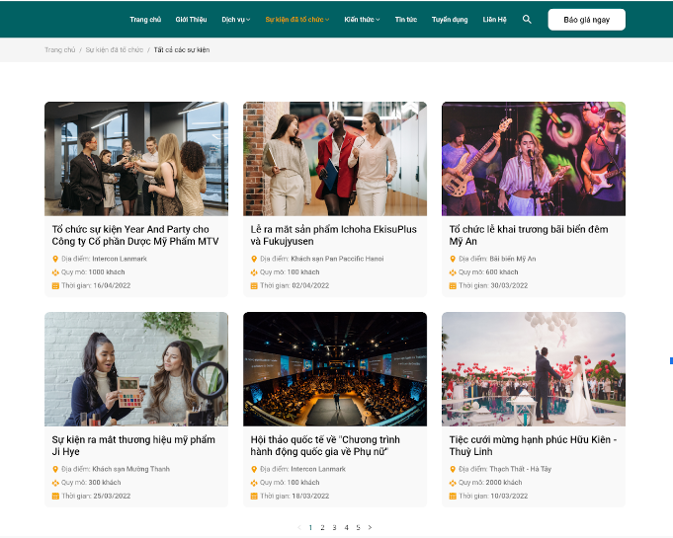Click the Báo giá ngay button

coord(586,19)
